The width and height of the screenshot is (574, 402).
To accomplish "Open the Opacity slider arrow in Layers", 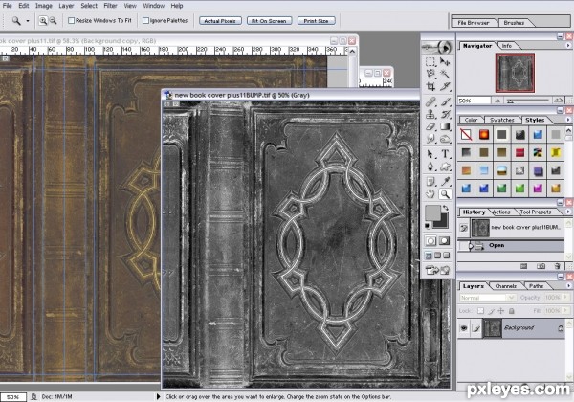I will click(x=566, y=298).
